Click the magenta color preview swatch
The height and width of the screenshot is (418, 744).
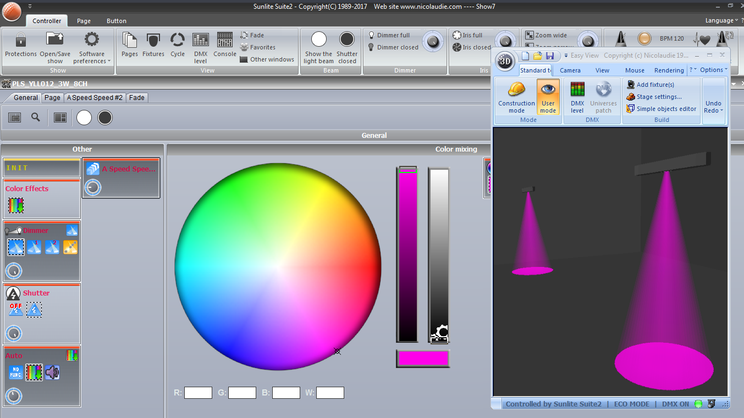coord(422,358)
